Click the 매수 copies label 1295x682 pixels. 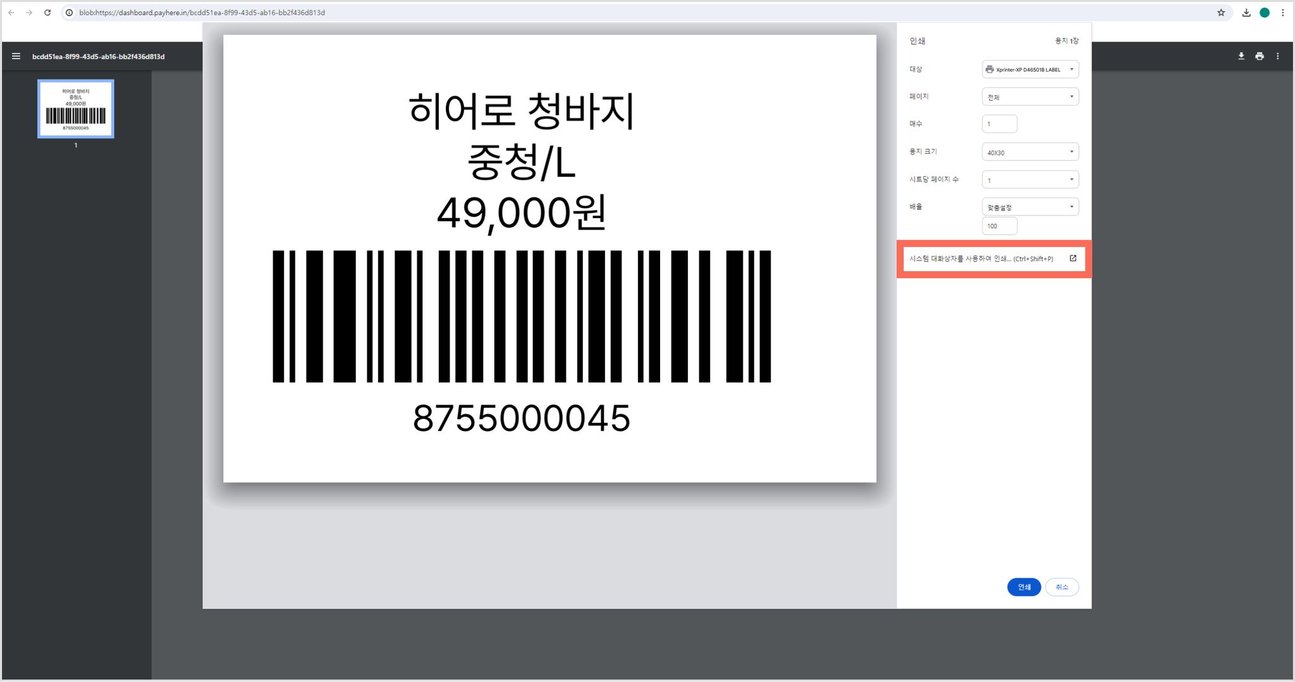click(916, 124)
